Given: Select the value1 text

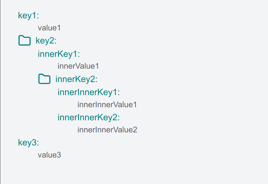Looking at the screenshot, I should click(49, 28).
